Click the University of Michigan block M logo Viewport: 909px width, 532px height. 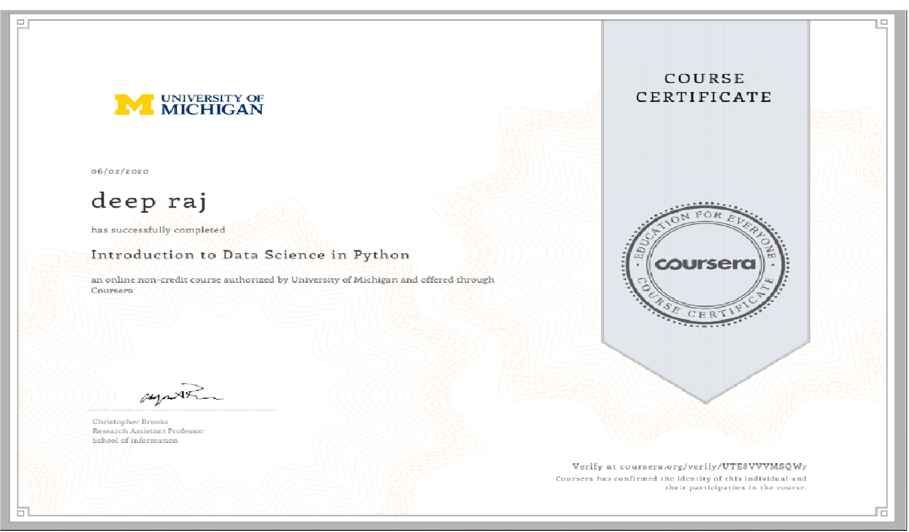point(134,104)
